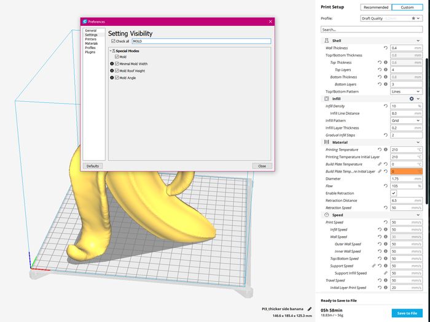Screen dimensions: 430x322
Task: Select Printers in the Preferences sidebar
Action: (x=90, y=39)
